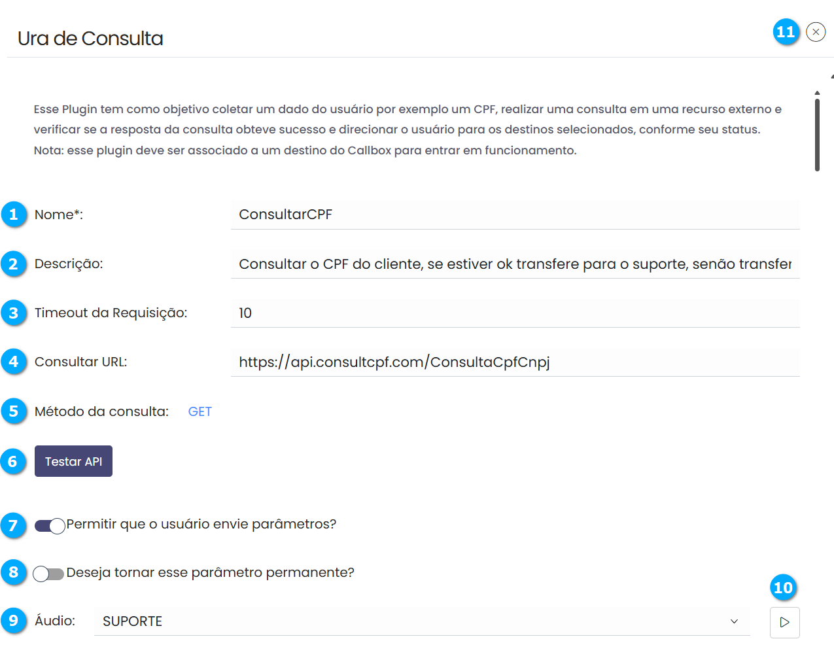Click numbered badge 11 near close button
The width and height of the screenshot is (834, 658).
click(786, 32)
